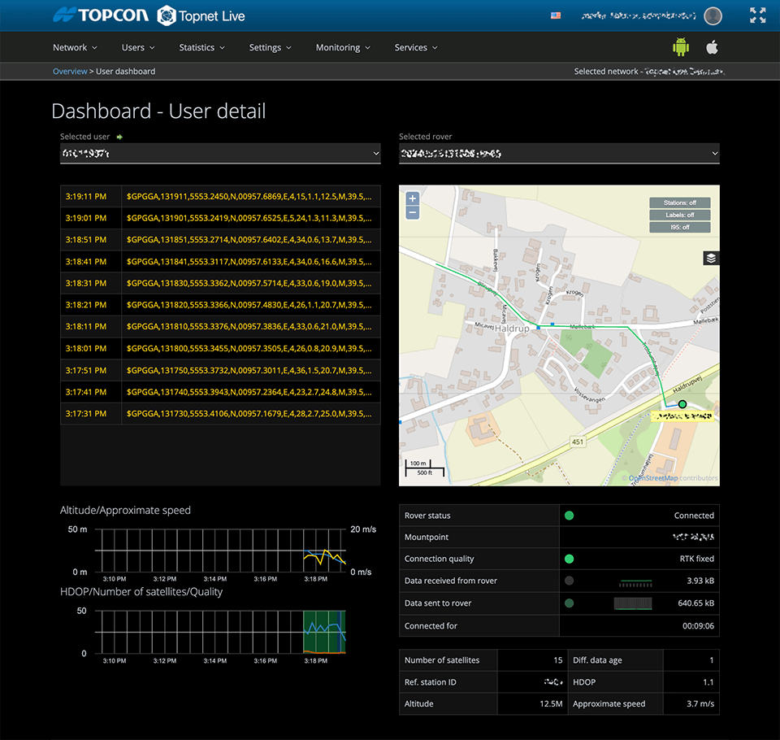Screen dimensions: 780x740
Task: Click the fullscreen expand icon
Action: (757, 15)
